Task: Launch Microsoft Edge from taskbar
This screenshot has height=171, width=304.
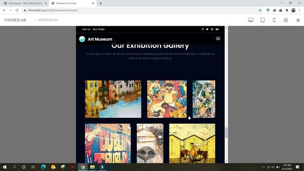Action: point(43,167)
